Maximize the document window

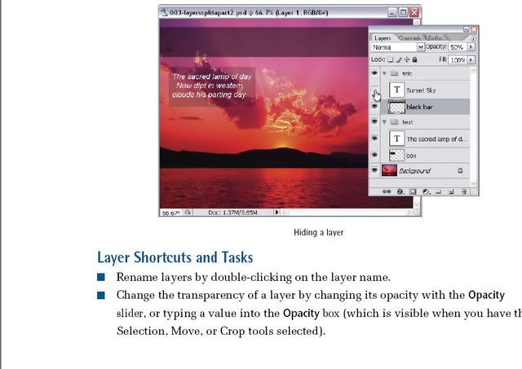click(403, 12)
